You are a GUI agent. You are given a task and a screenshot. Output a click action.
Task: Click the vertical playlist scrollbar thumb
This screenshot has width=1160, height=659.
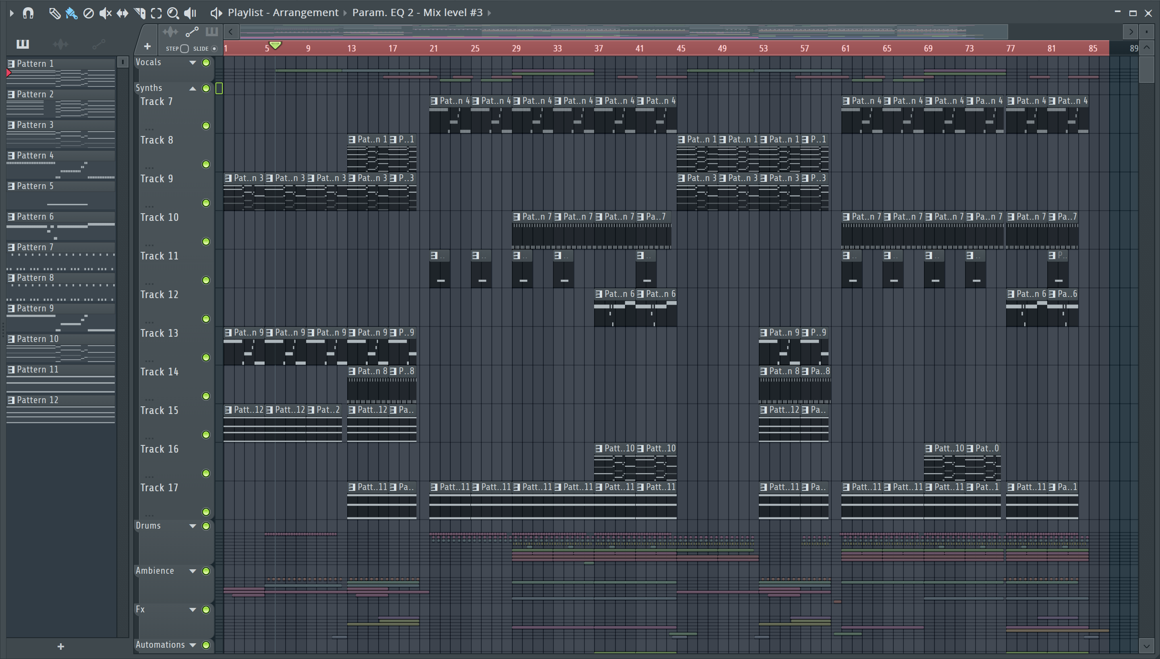tap(1146, 69)
